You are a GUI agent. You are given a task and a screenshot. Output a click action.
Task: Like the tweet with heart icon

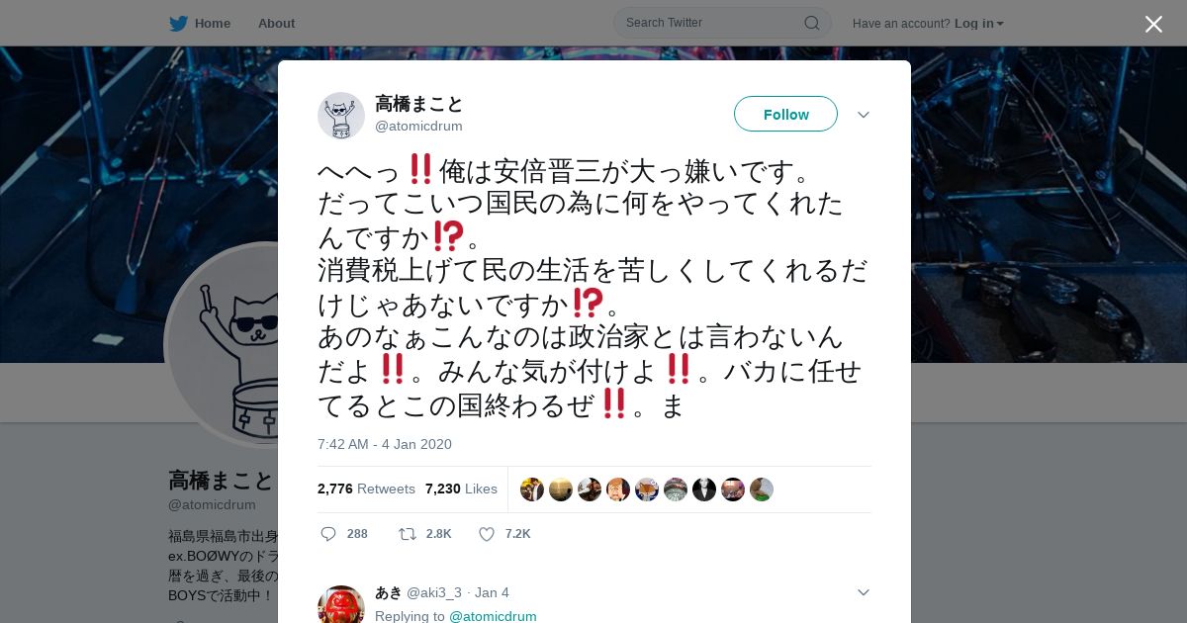point(487,534)
